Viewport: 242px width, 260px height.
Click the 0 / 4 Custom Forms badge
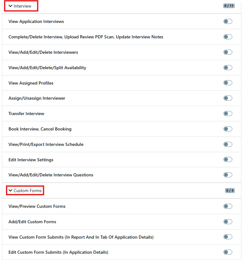coord(230,191)
